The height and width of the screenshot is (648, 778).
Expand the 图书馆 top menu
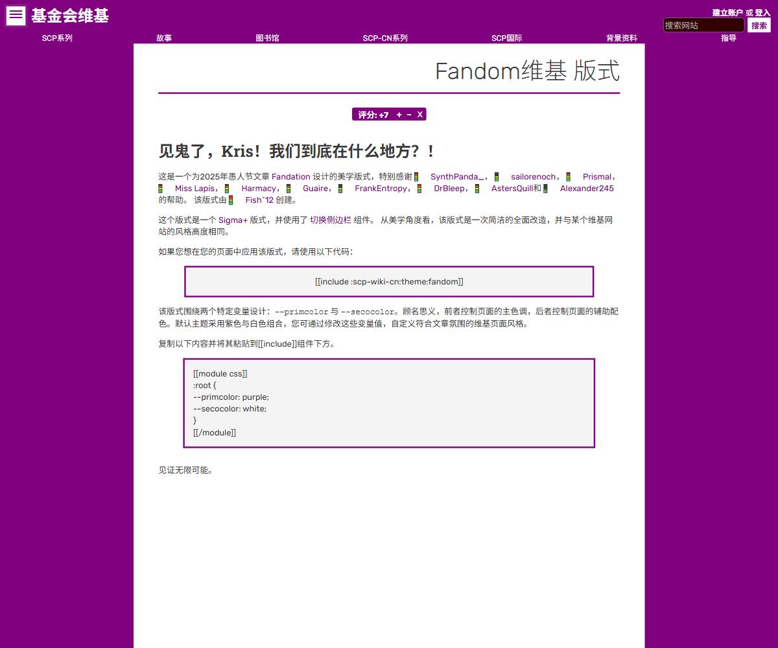(x=267, y=38)
